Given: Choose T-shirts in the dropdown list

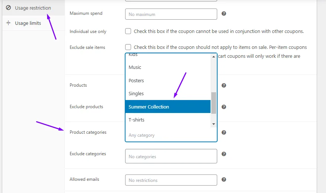Looking at the screenshot, I should [168, 120].
